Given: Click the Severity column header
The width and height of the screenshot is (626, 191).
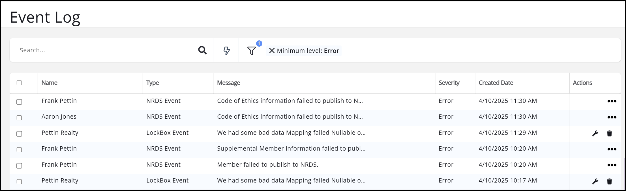Looking at the screenshot, I should click(x=449, y=83).
